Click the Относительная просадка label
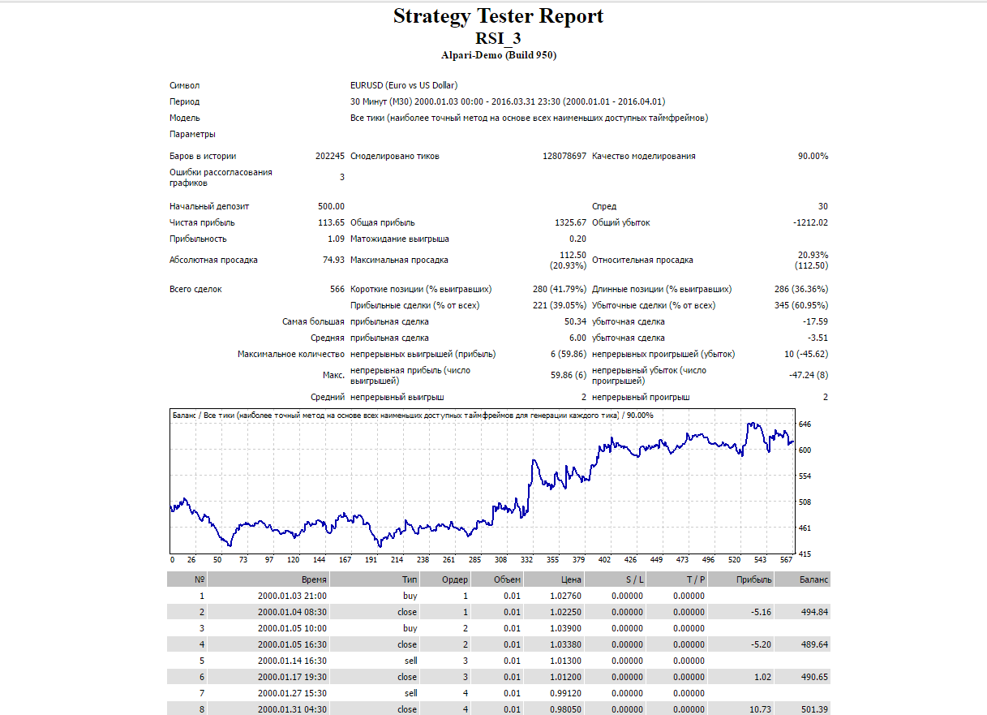 [x=642, y=260]
